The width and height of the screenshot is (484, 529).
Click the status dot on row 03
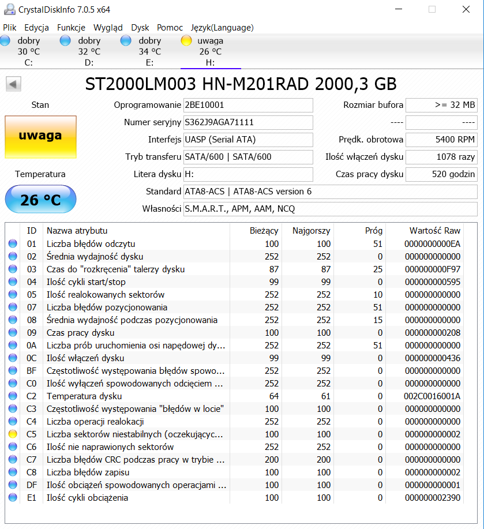tap(13, 269)
